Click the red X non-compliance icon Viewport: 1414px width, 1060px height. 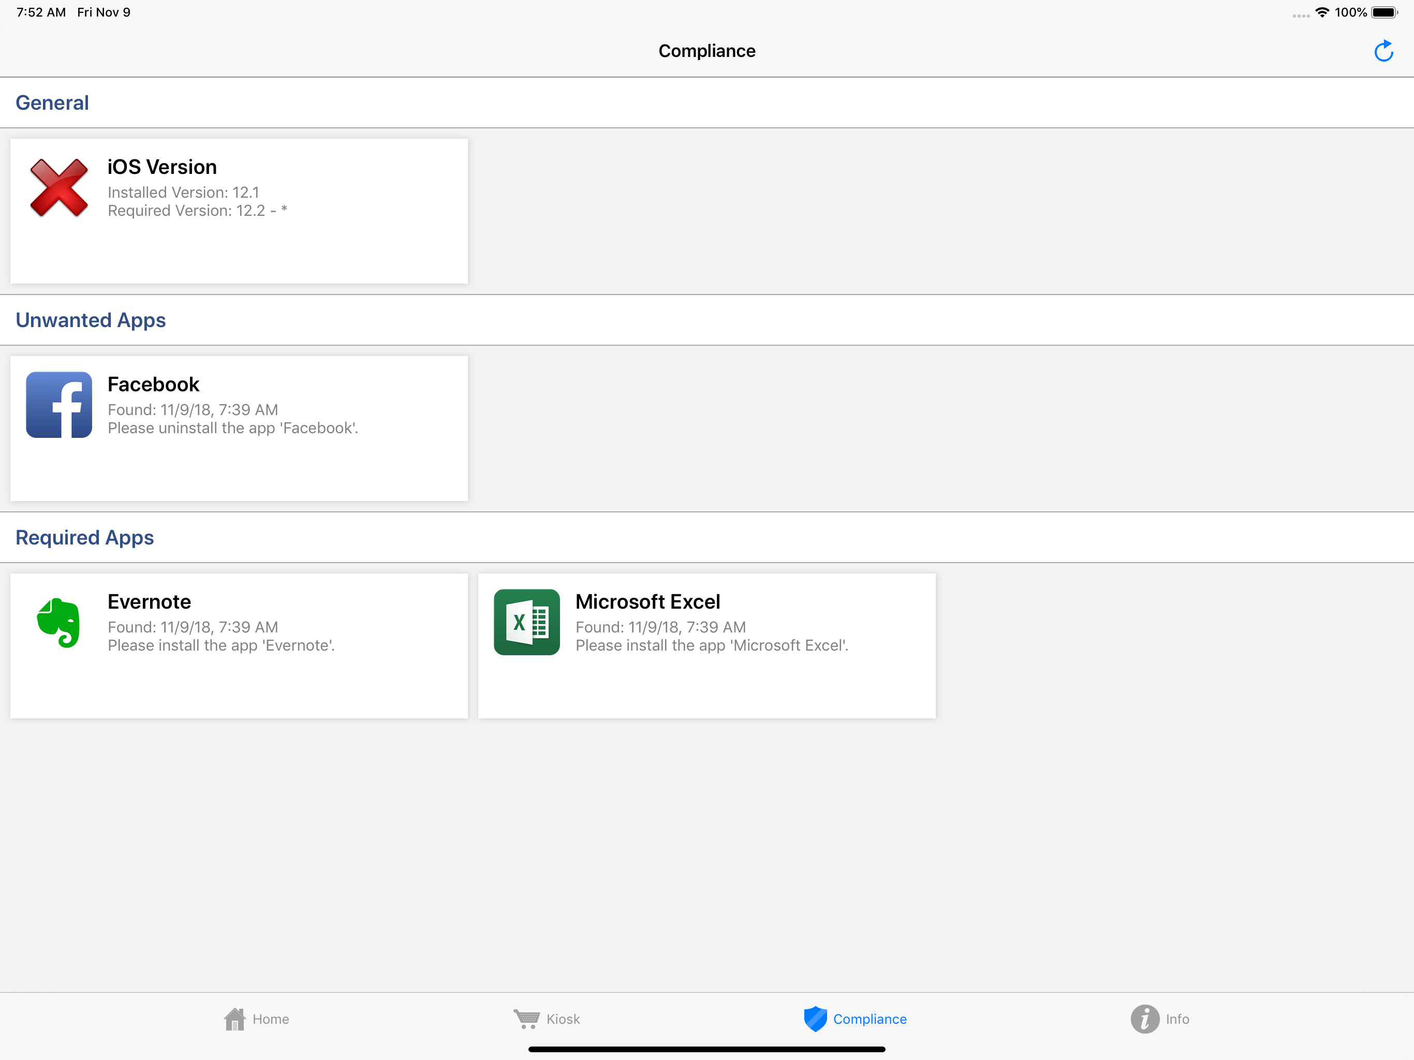point(59,187)
